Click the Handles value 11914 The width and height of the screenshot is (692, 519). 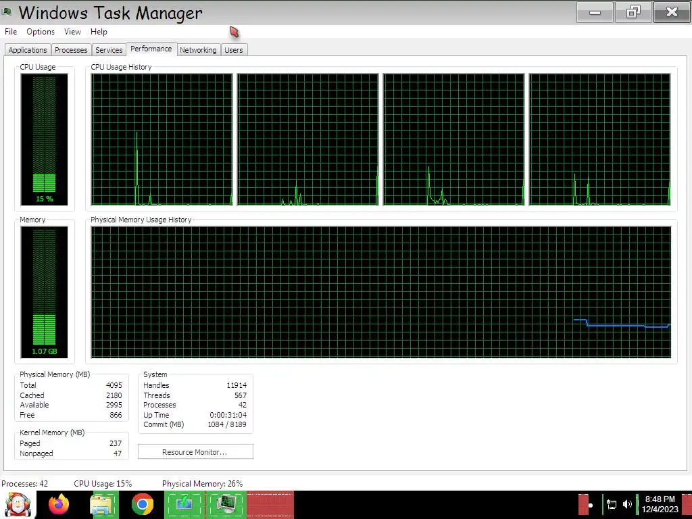(237, 385)
